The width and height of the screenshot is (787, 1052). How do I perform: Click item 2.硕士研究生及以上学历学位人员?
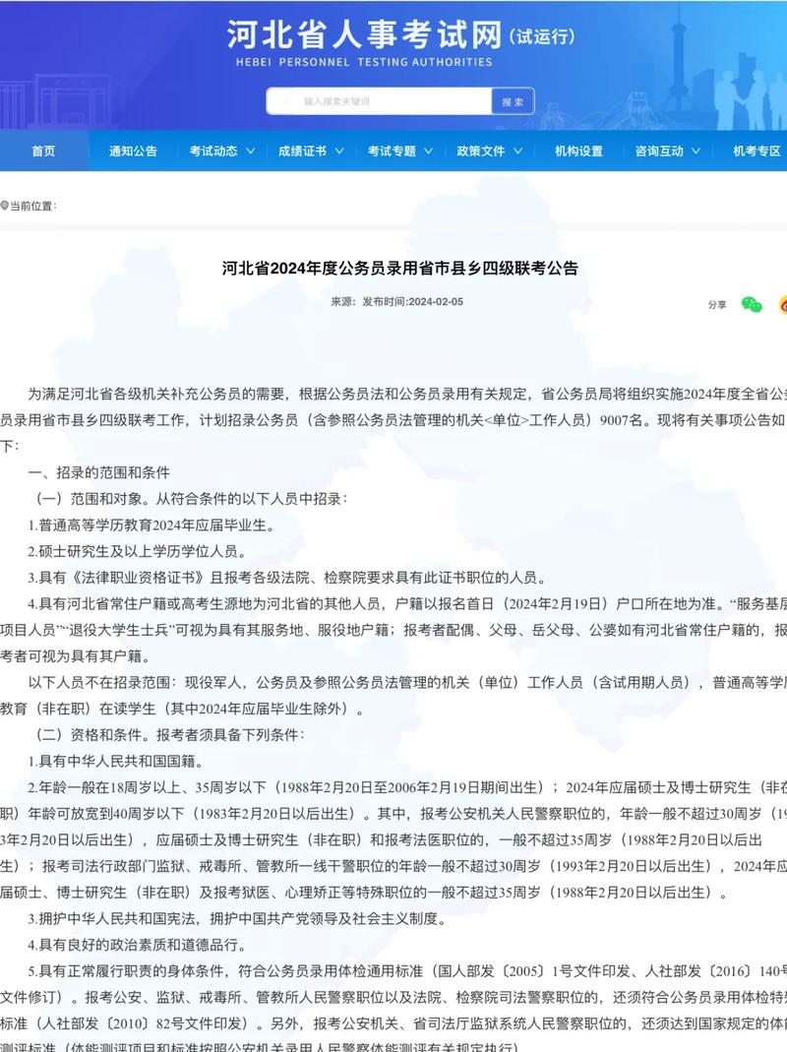pyautogui.click(x=138, y=551)
